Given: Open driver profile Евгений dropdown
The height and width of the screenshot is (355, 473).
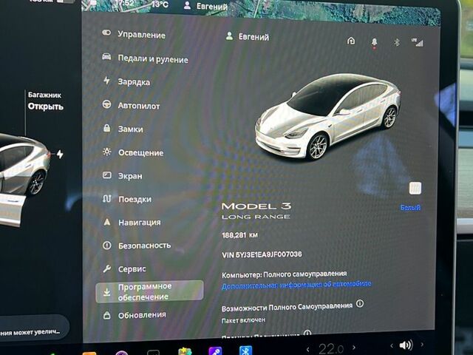Looking at the screenshot, I should click(248, 36).
